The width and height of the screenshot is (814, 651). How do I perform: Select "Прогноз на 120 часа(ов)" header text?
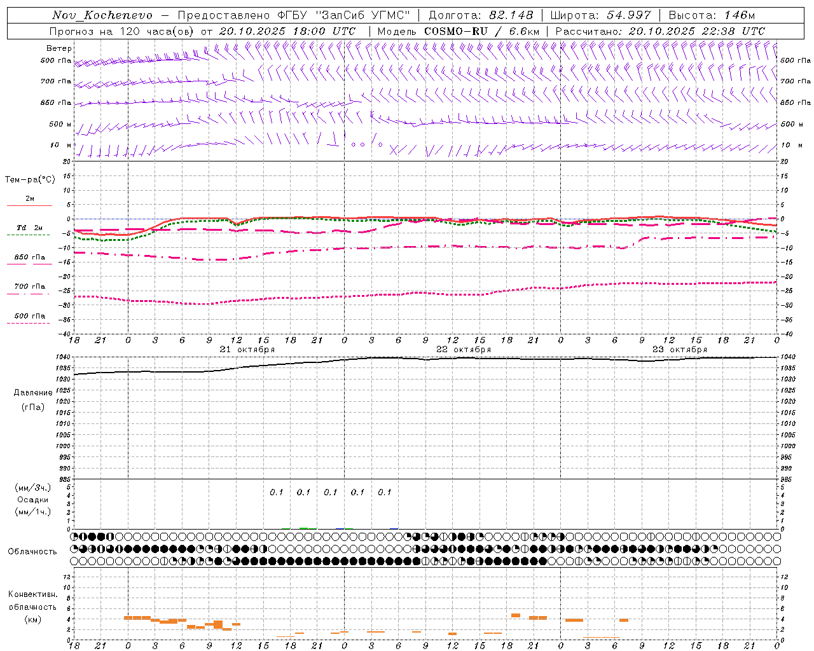click(123, 31)
